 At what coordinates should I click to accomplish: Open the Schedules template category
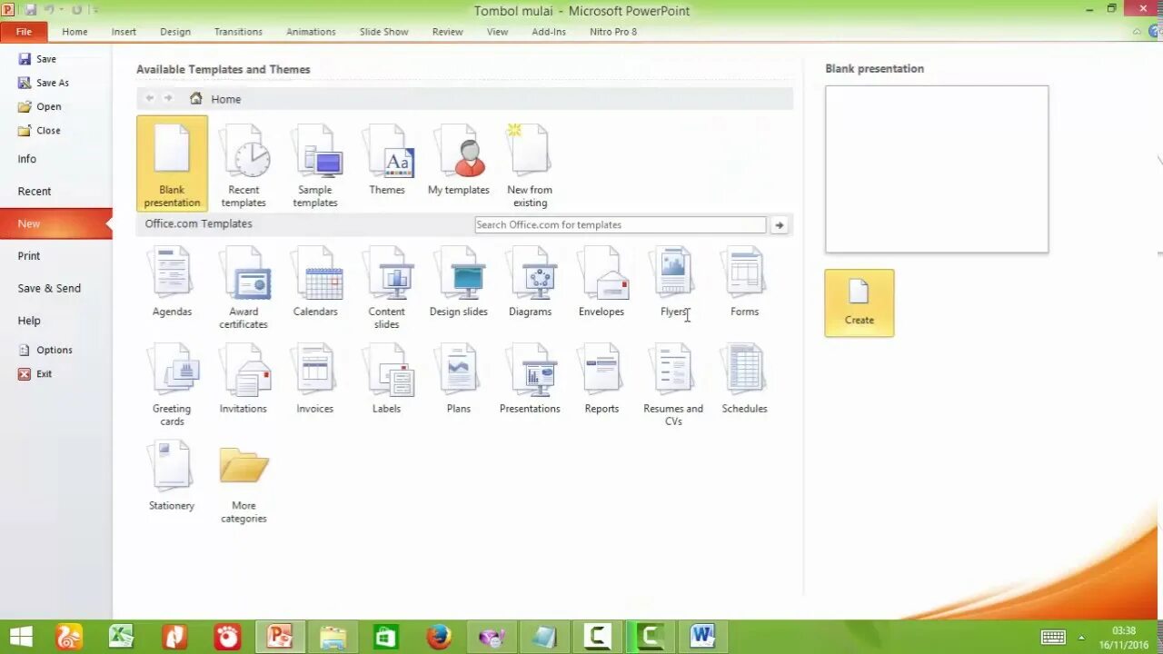(744, 379)
